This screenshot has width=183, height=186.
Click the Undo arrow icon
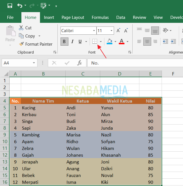click(20, 6)
